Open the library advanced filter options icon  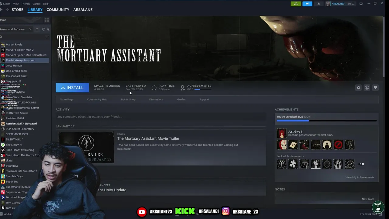pos(46,37)
